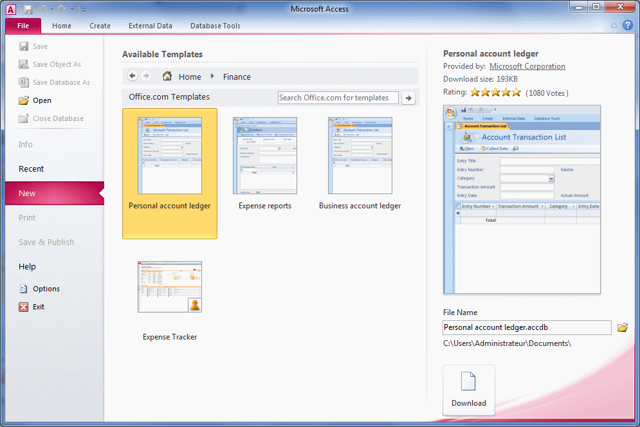
Task: Start search with the arrow button
Action: (x=408, y=98)
